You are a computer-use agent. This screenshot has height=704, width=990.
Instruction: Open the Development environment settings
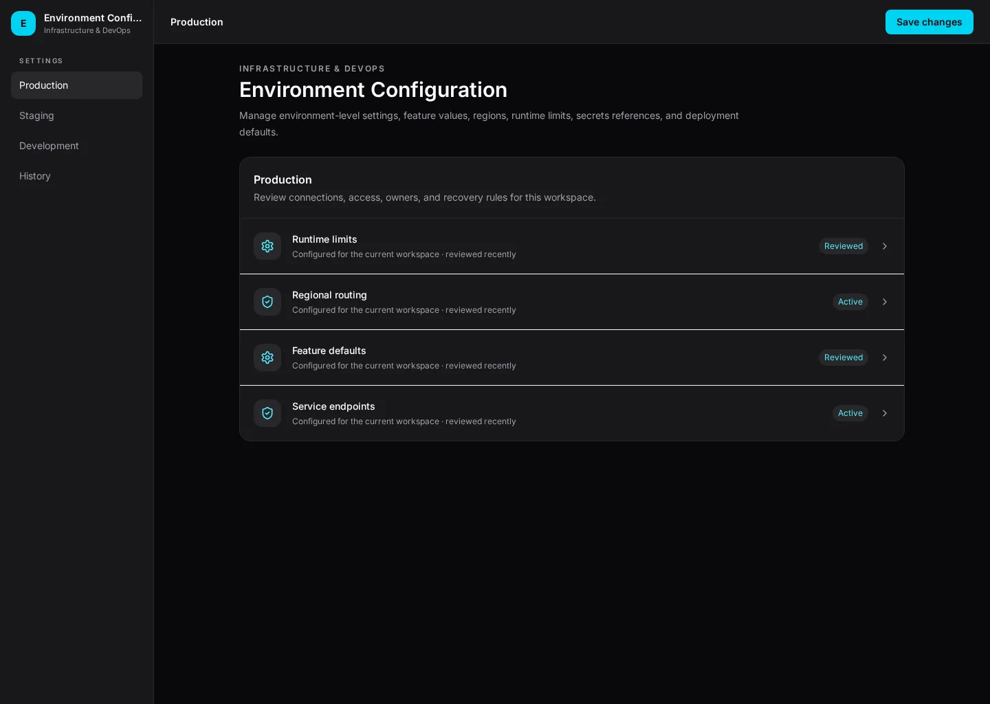pos(76,146)
